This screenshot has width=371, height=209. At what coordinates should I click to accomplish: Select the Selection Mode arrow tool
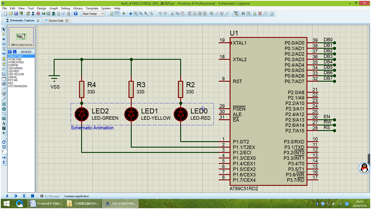(4, 29)
